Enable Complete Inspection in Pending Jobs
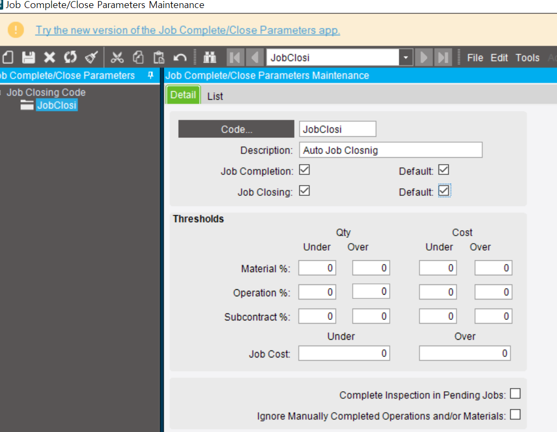 click(515, 393)
